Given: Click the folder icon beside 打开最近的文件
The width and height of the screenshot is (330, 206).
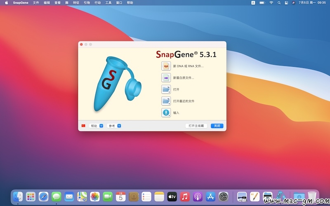Looking at the screenshot, I should click(x=166, y=101).
